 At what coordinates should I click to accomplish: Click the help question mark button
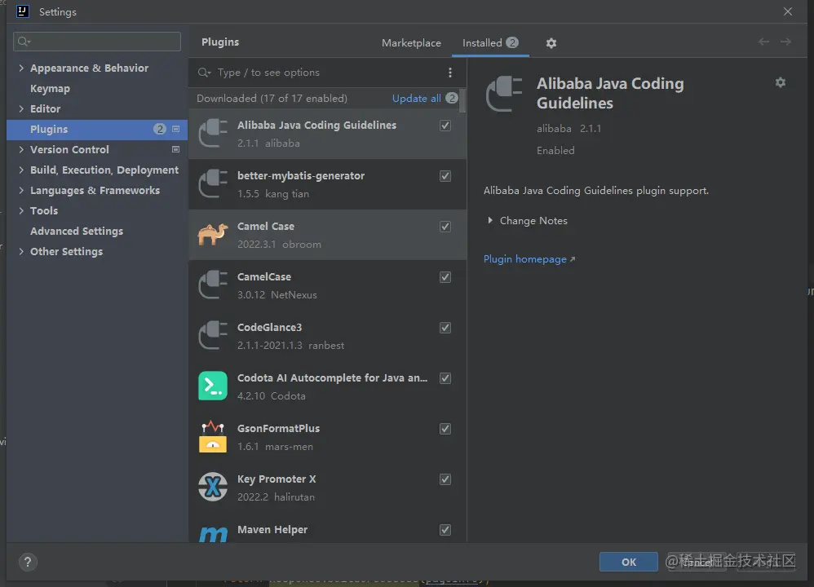(28, 562)
